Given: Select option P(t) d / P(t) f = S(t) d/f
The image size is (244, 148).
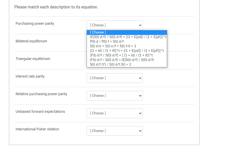Looking at the screenshot, I should pos(127,41).
